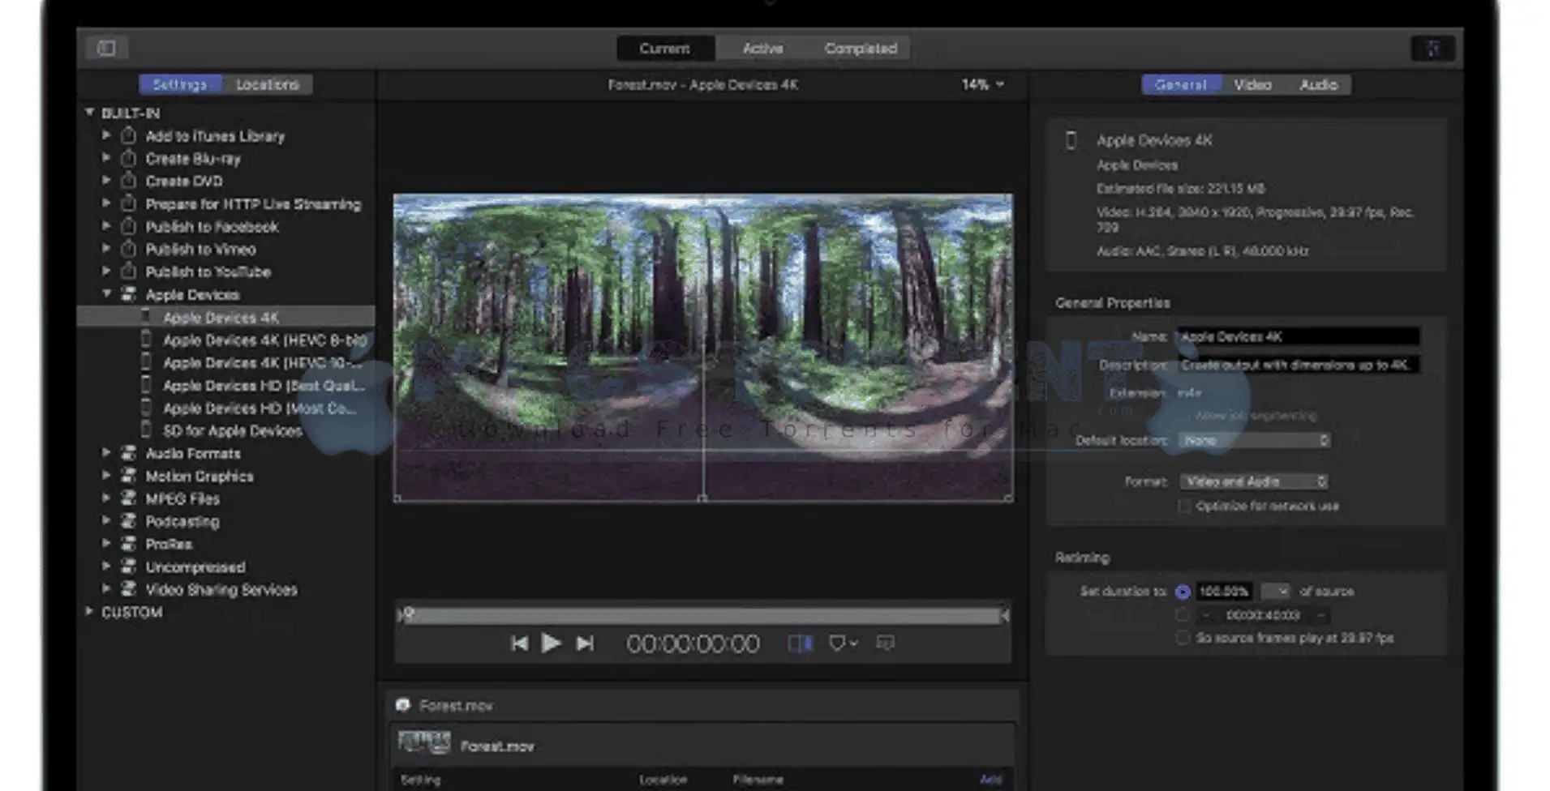This screenshot has height=791, width=1550.
Task: Open the Audio inspector tab
Action: coord(1319,84)
